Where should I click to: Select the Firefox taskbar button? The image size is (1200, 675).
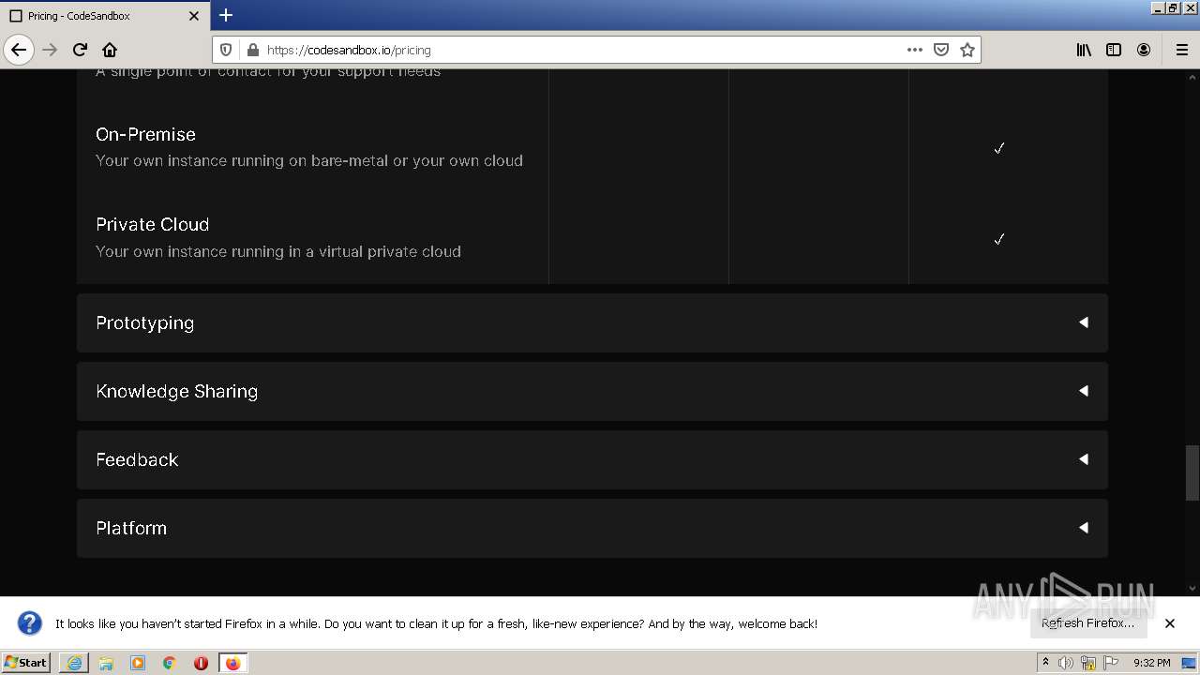pyautogui.click(x=232, y=663)
